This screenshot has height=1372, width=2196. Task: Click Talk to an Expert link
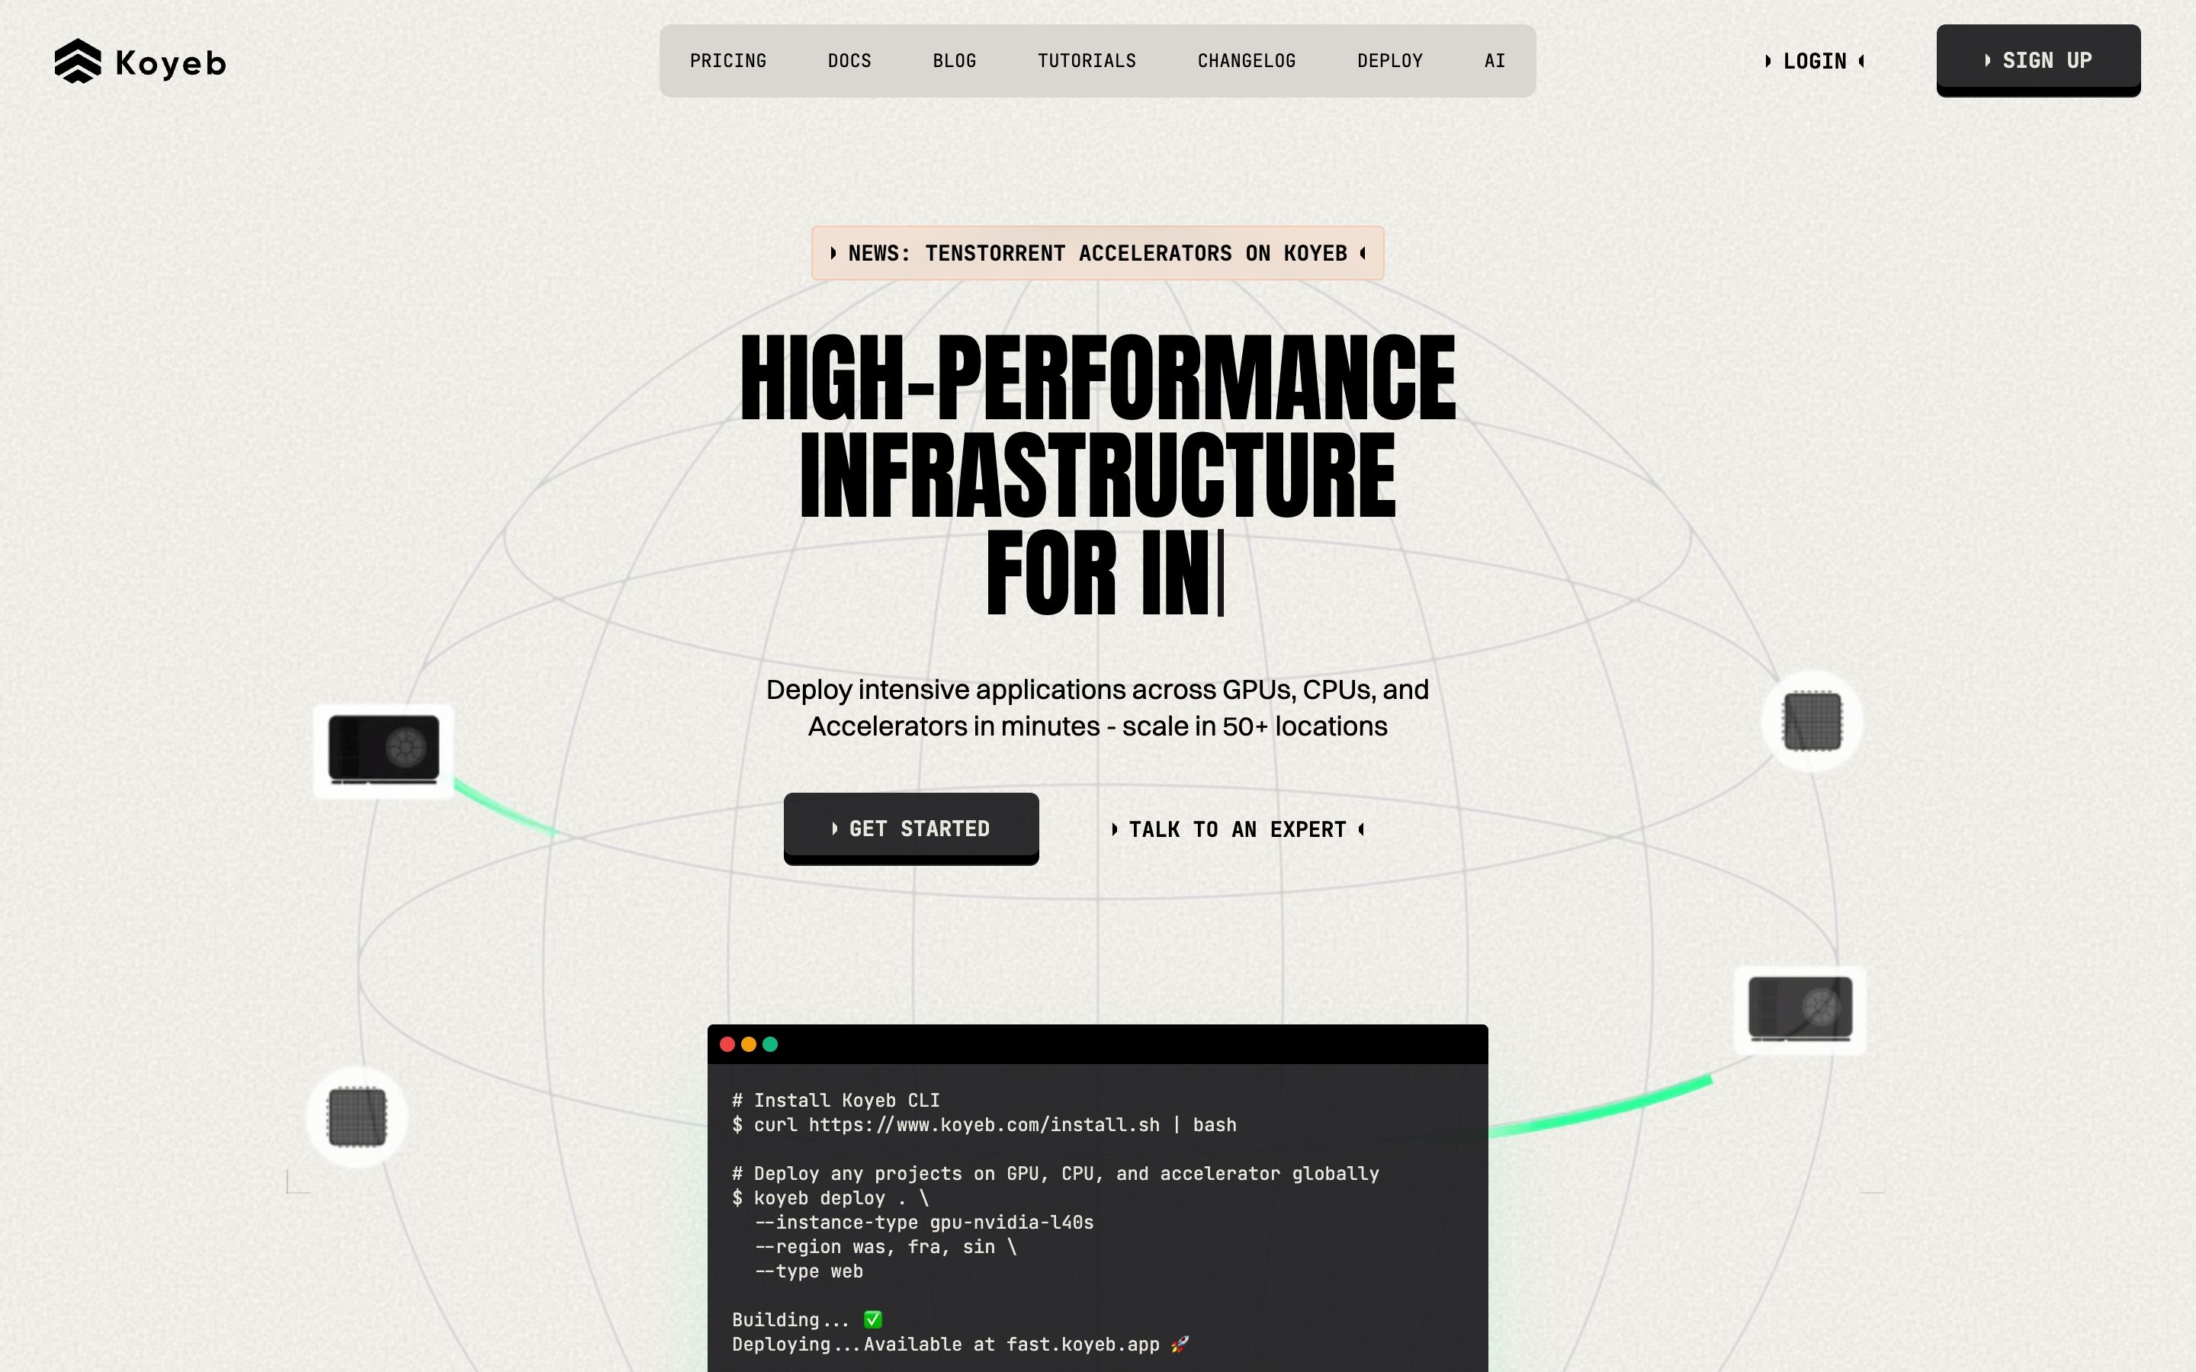(1237, 829)
